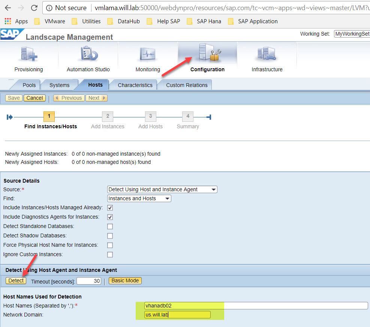Enable Detect Shadow Databases checkbox
This screenshot has width=370, height=327.
click(110, 236)
